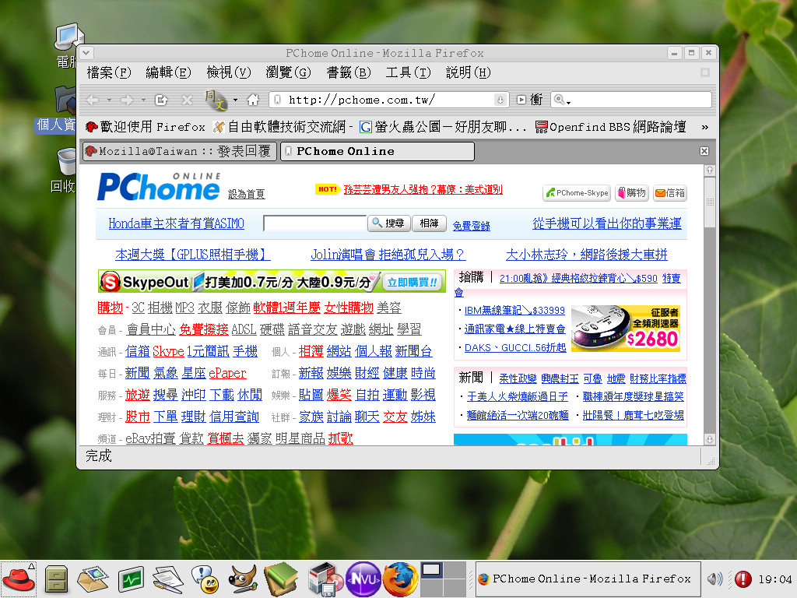This screenshot has width=797, height=598.
Task: Click the page's vertical scrollbar down arrow
Action: [709, 439]
